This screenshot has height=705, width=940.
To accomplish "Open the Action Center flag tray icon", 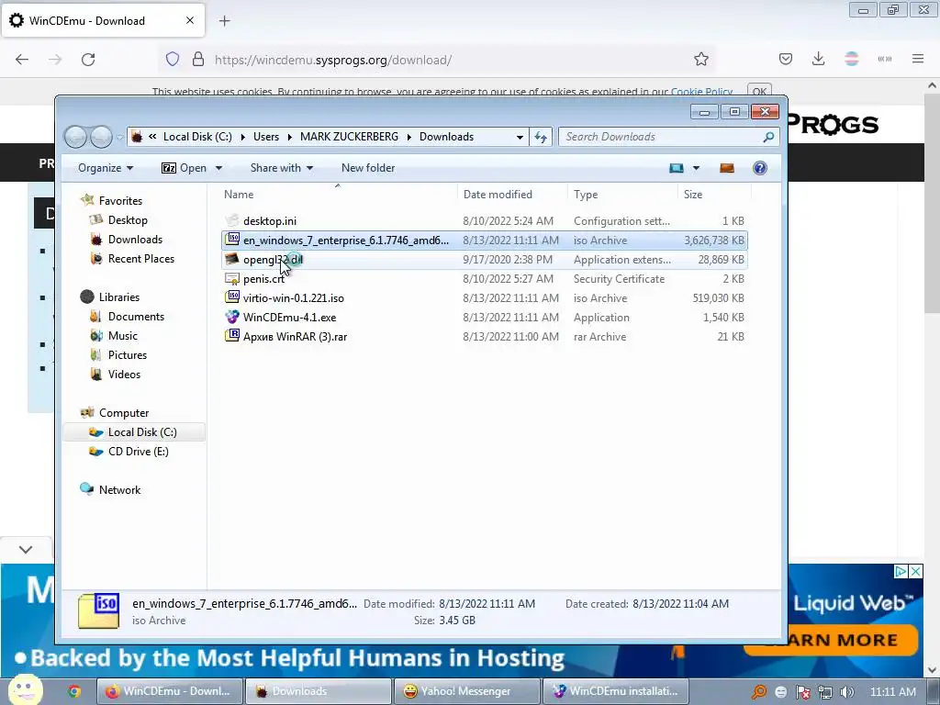I will tap(803, 692).
